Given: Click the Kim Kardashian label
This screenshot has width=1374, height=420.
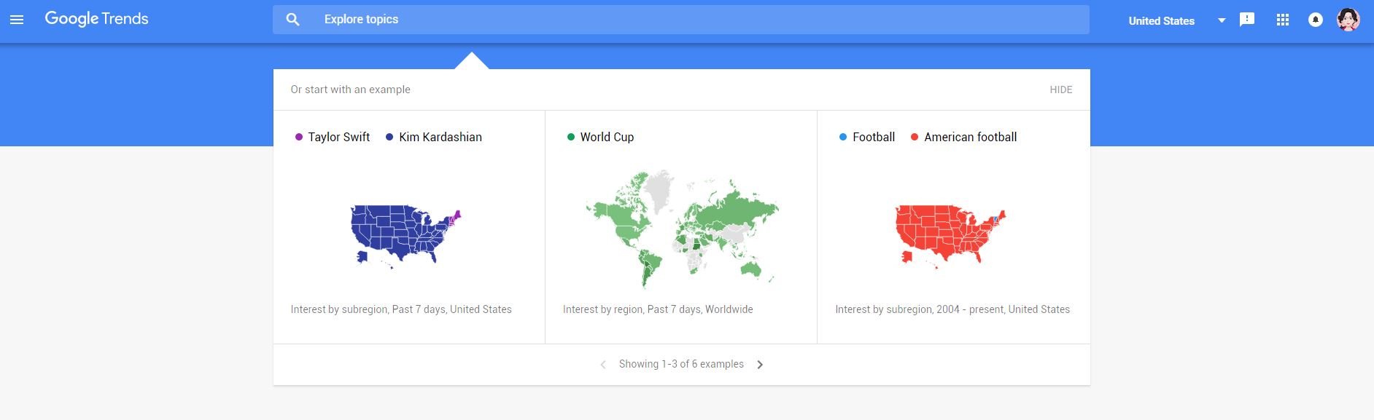Looking at the screenshot, I should pyautogui.click(x=440, y=137).
